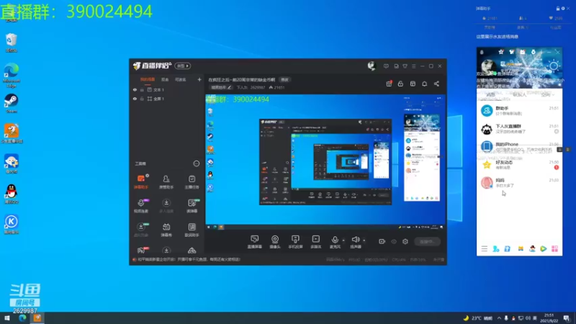576x324 pixels.
Task: Open the 读弹幕 tool
Action: pyautogui.click(x=192, y=206)
